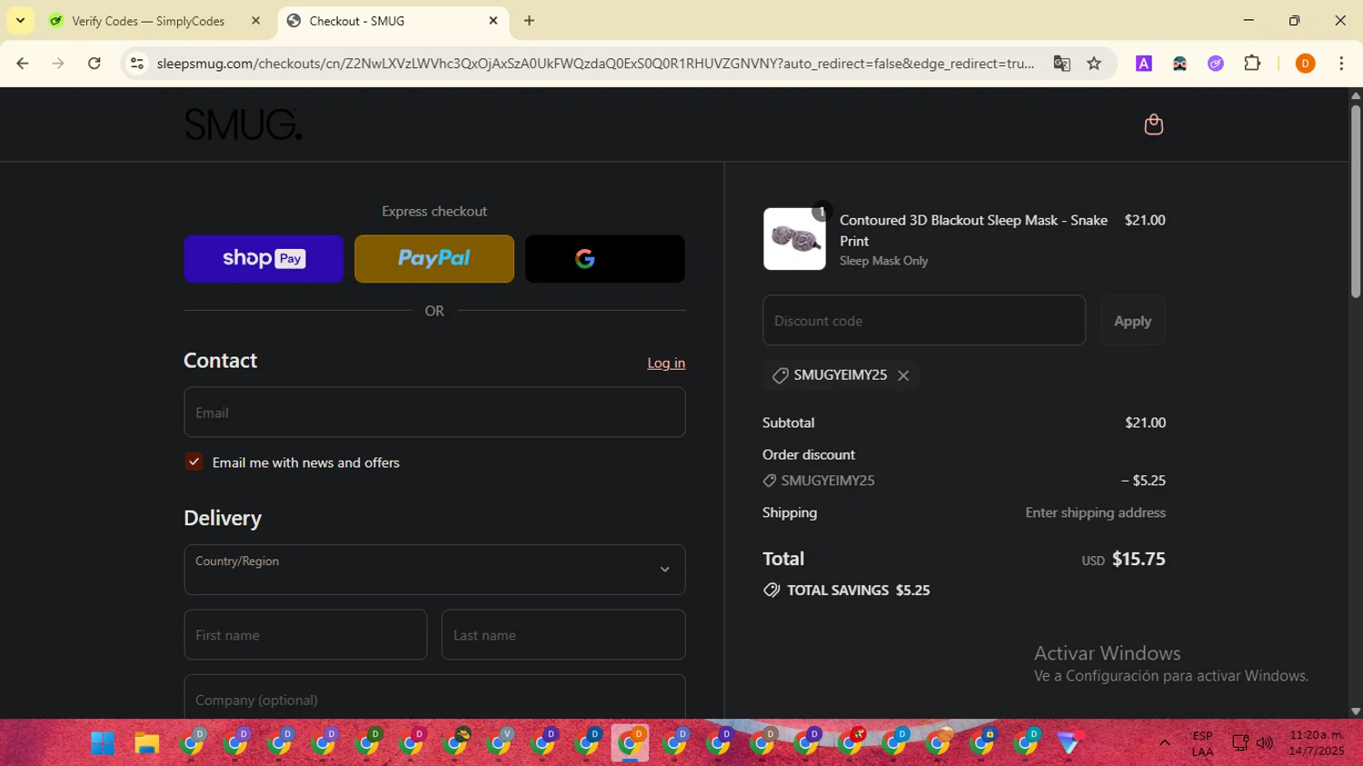1363x766 pixels.
Task: Open a new browser tab
Action: pyautogui.click(x=529, y=21)
